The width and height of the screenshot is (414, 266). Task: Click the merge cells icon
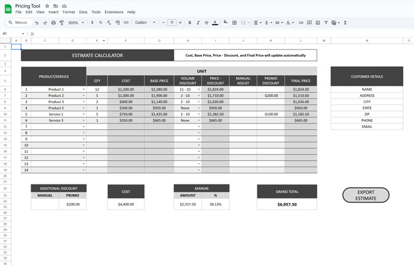point(243,23)
